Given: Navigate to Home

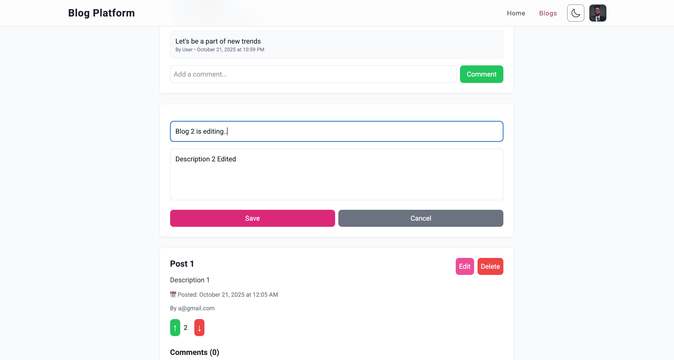Looking at the screenshot, I should click(516, 13).
